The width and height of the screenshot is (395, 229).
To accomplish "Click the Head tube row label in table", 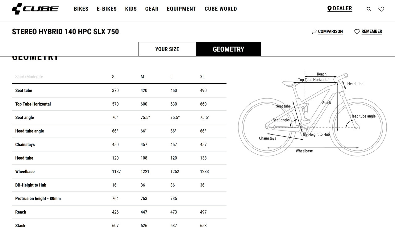I will [x=24, y=158].
